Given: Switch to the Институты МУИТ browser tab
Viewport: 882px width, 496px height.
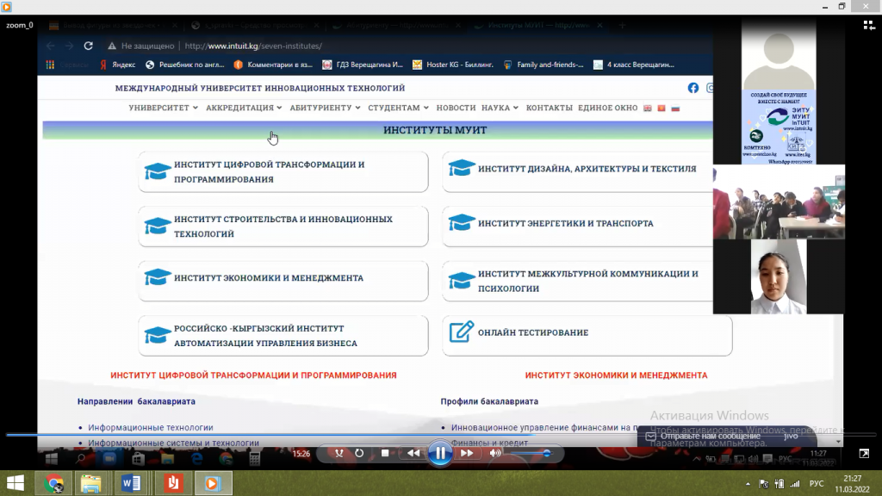Looking at the screenshot, I should tap(537, 25).
